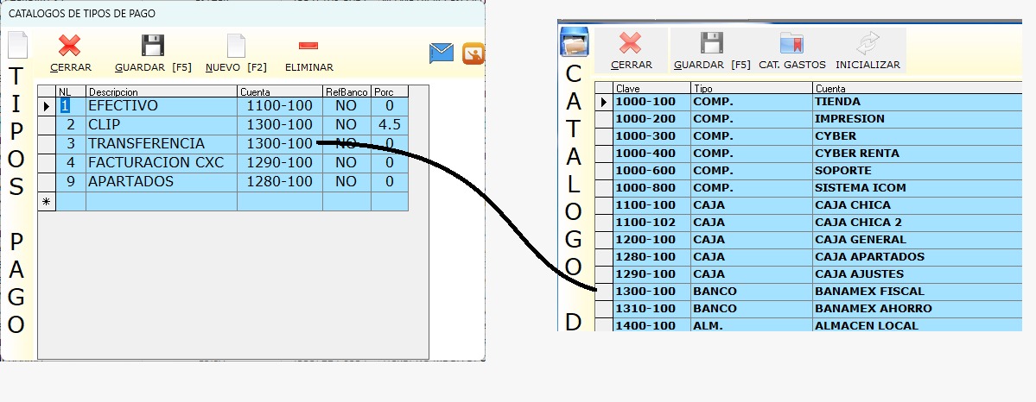
Task: Click the Clave column header in the catalog
Action: coord(651,88)
